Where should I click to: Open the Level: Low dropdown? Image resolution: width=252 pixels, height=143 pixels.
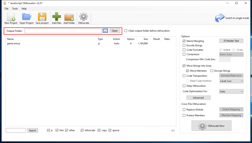pos(231,81)
